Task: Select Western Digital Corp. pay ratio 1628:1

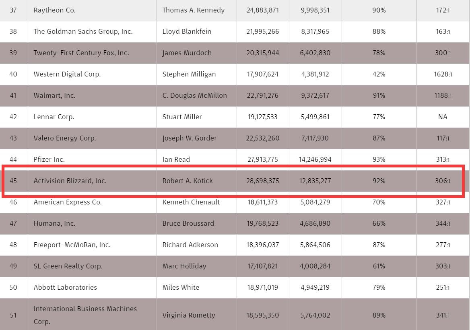Action: 443,74
